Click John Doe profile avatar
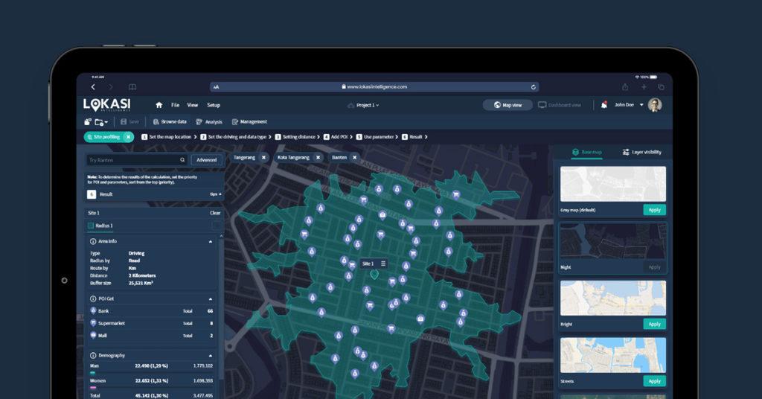The image size is (762, 399). click(x=654, y=105)
